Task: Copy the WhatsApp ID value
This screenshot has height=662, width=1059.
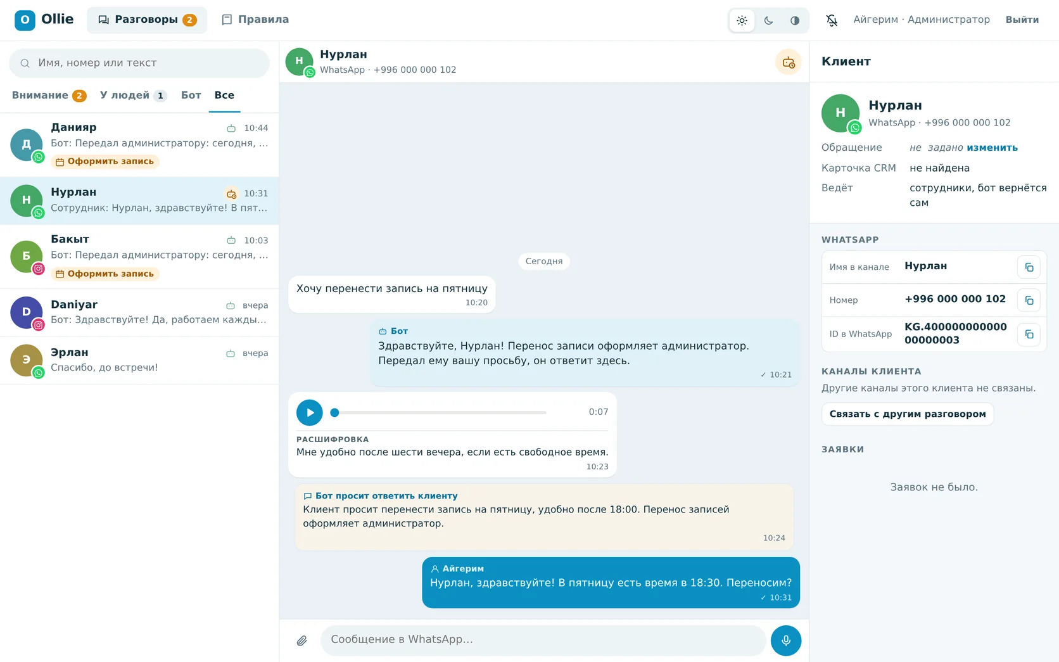Action: (1029, 334)
